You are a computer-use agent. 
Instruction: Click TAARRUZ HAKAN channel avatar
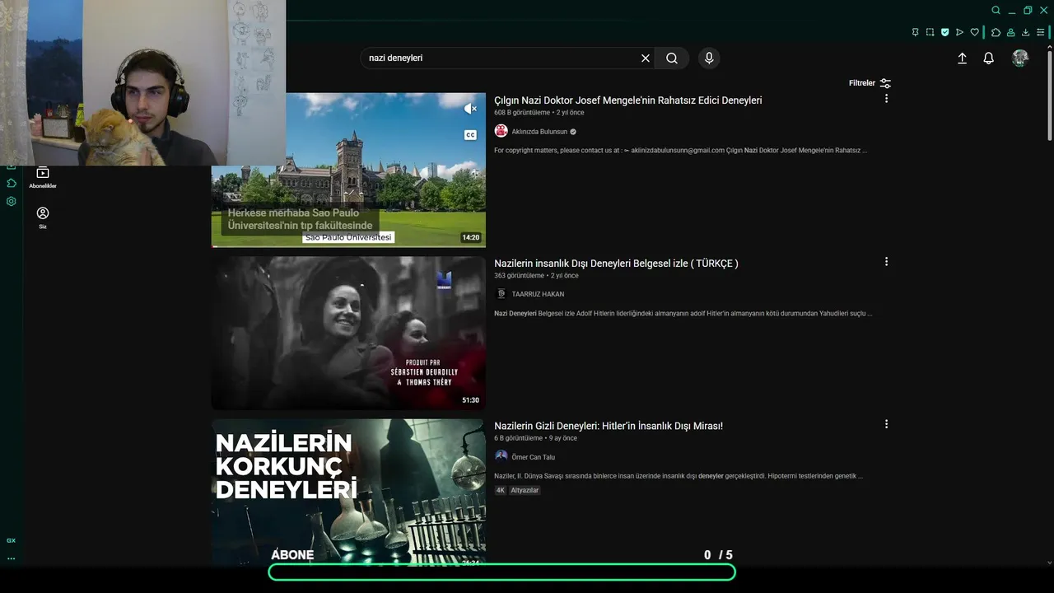click(501, 293)
